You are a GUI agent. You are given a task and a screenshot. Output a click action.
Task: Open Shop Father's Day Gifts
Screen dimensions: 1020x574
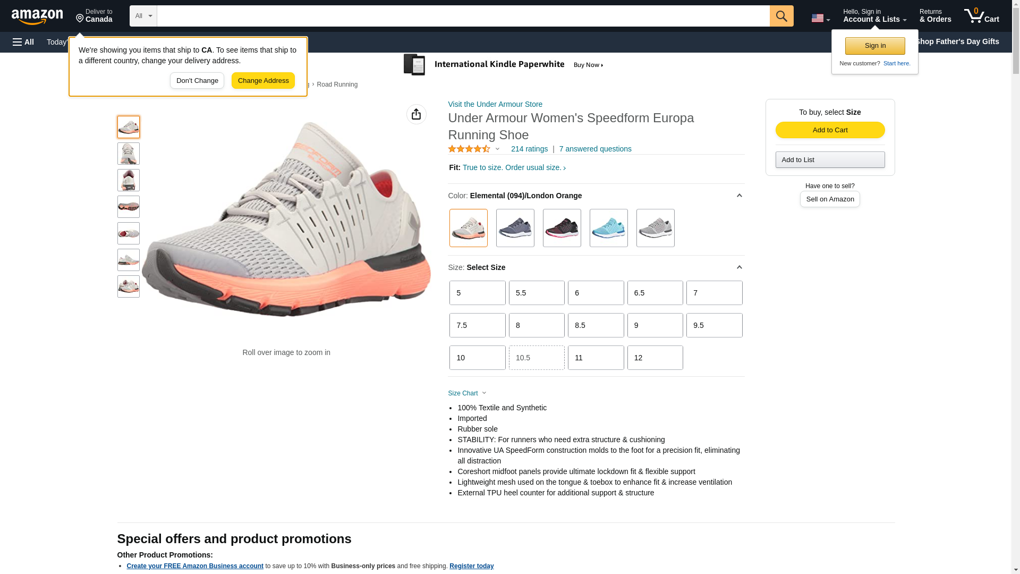[957, 41]
